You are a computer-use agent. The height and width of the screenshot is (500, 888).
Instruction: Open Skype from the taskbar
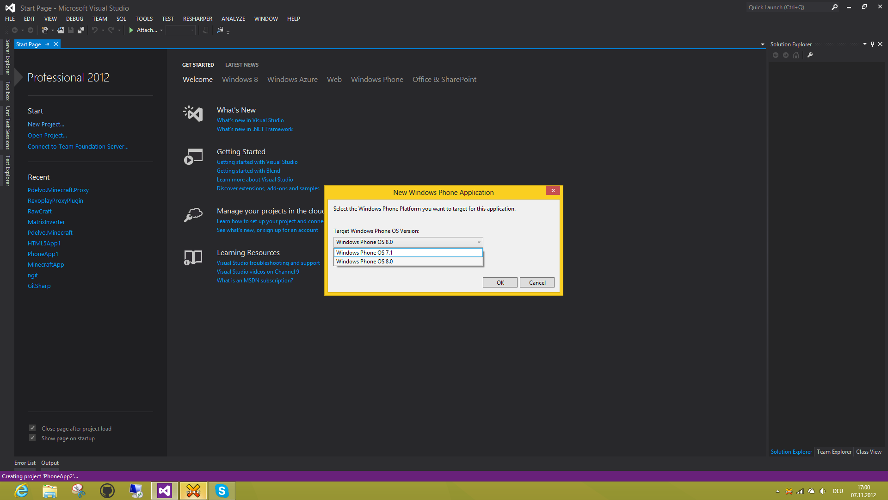tap(222, 491)
